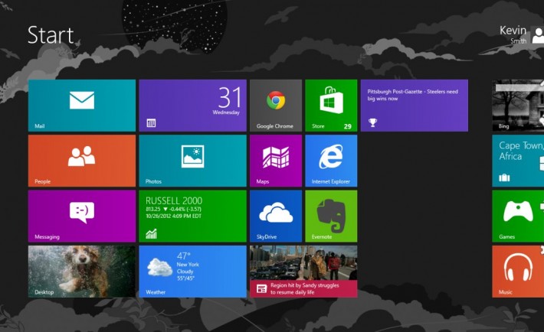544x332 pixels.
Task: Open the Games tile
Action: (x=518, y=216)
